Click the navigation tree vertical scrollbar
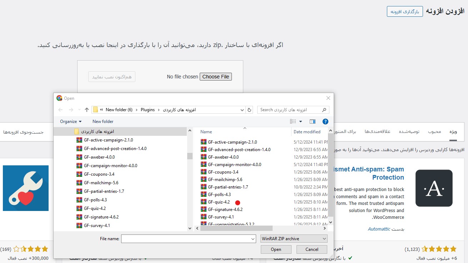The height and width of the screenshot is (263, 468). tap(190, 156)
